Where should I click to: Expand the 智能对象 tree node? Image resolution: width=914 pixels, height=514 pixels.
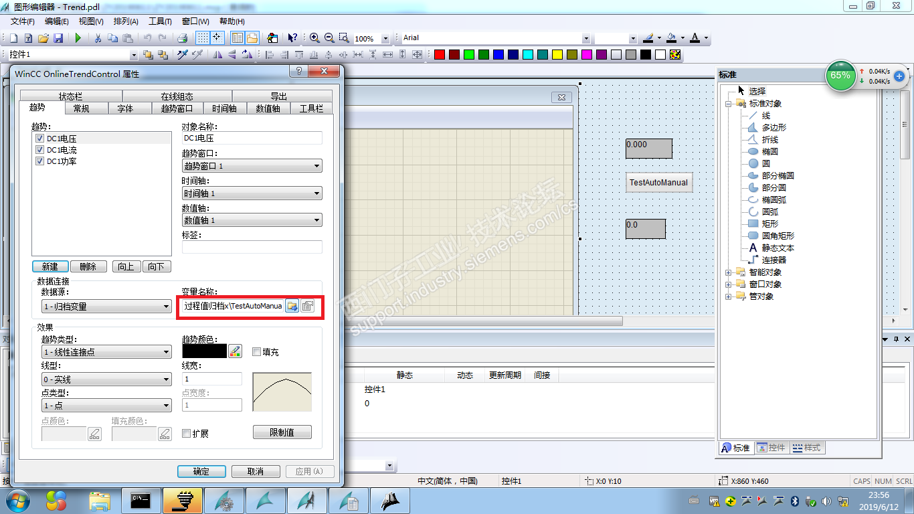coord(729,272)
